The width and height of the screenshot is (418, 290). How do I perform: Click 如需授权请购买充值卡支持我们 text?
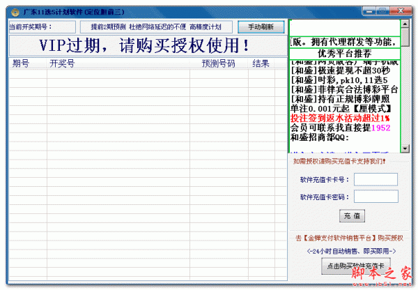[339, 161]
